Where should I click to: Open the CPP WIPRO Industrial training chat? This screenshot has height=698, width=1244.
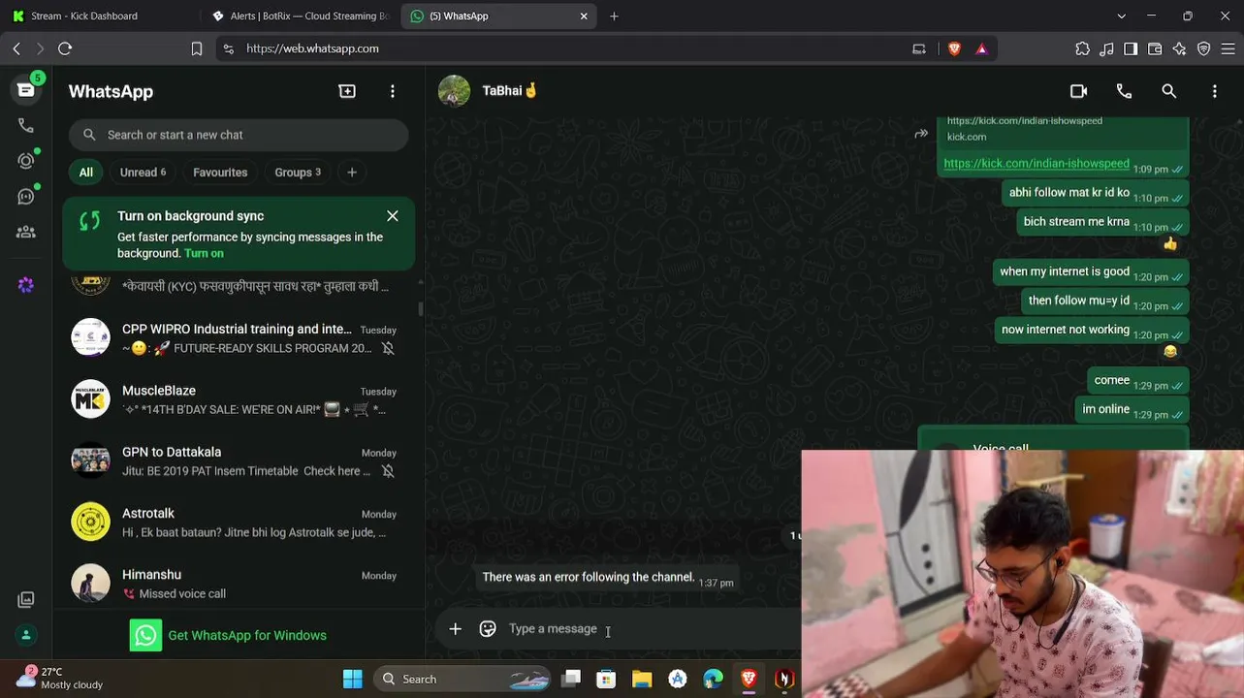point(239,338)
